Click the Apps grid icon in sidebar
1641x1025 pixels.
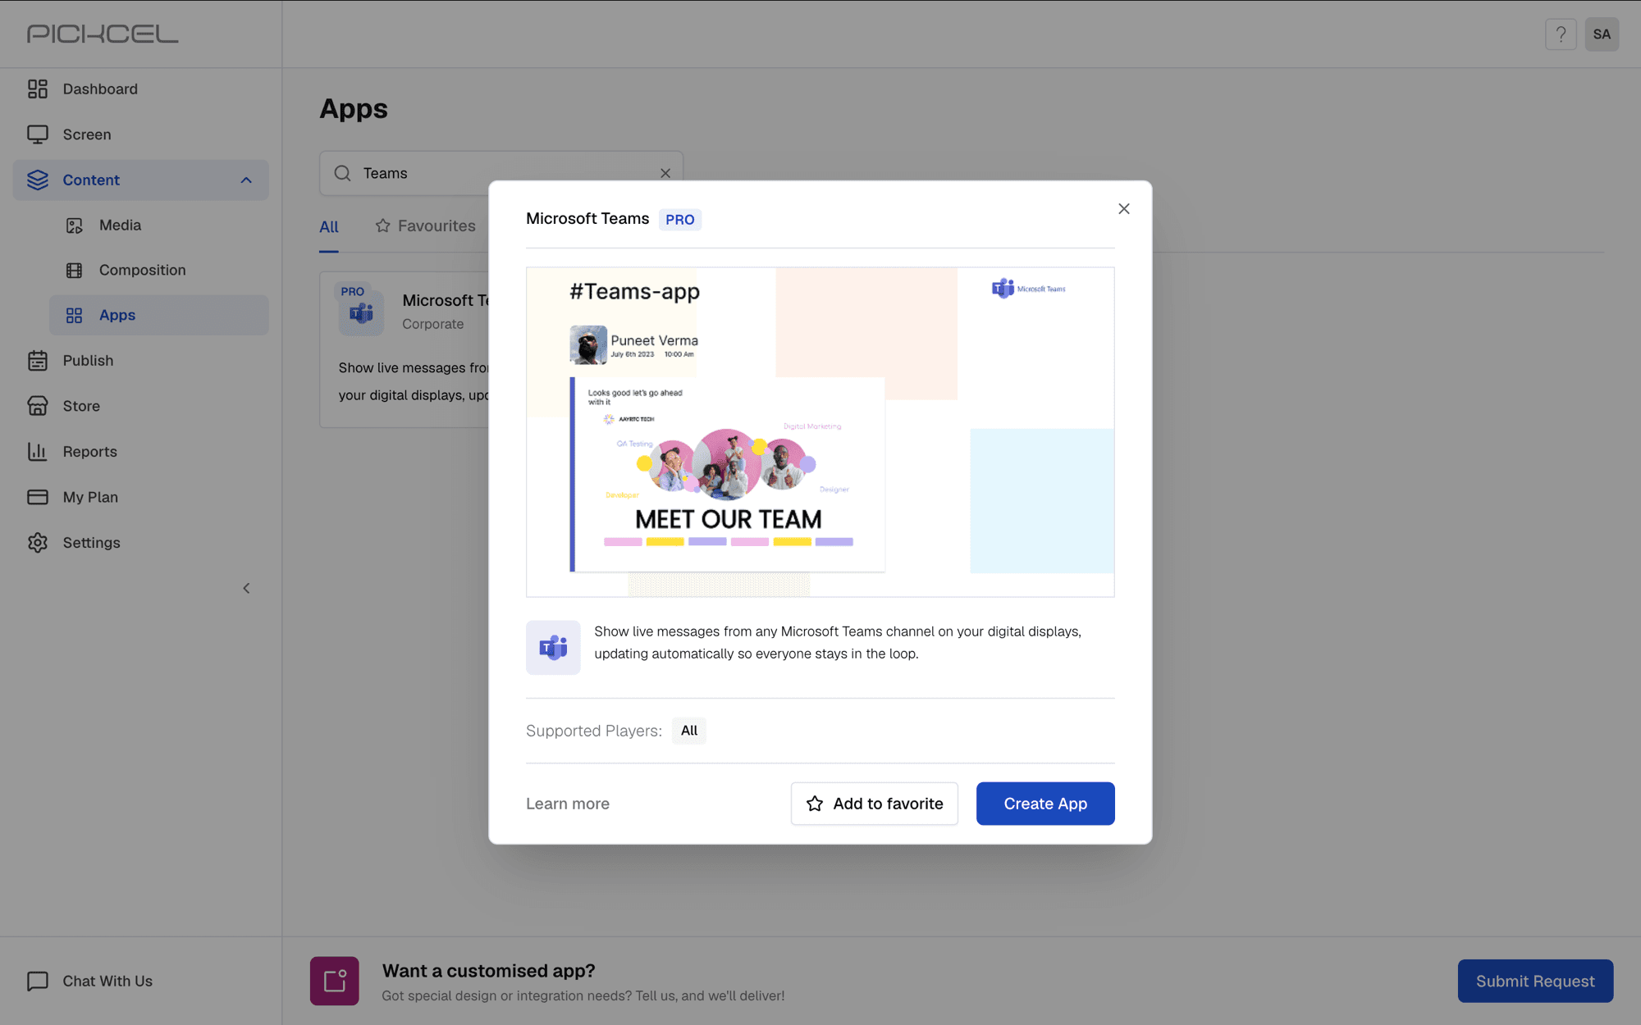click(75, 316)
